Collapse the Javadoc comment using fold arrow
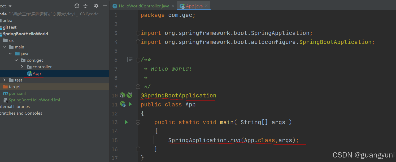 [138, 59]
